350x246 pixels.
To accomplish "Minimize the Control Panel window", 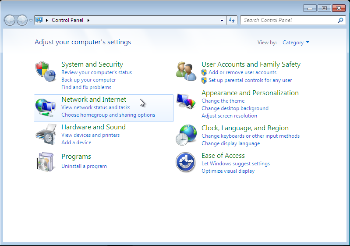I will (x=310, y=8).
